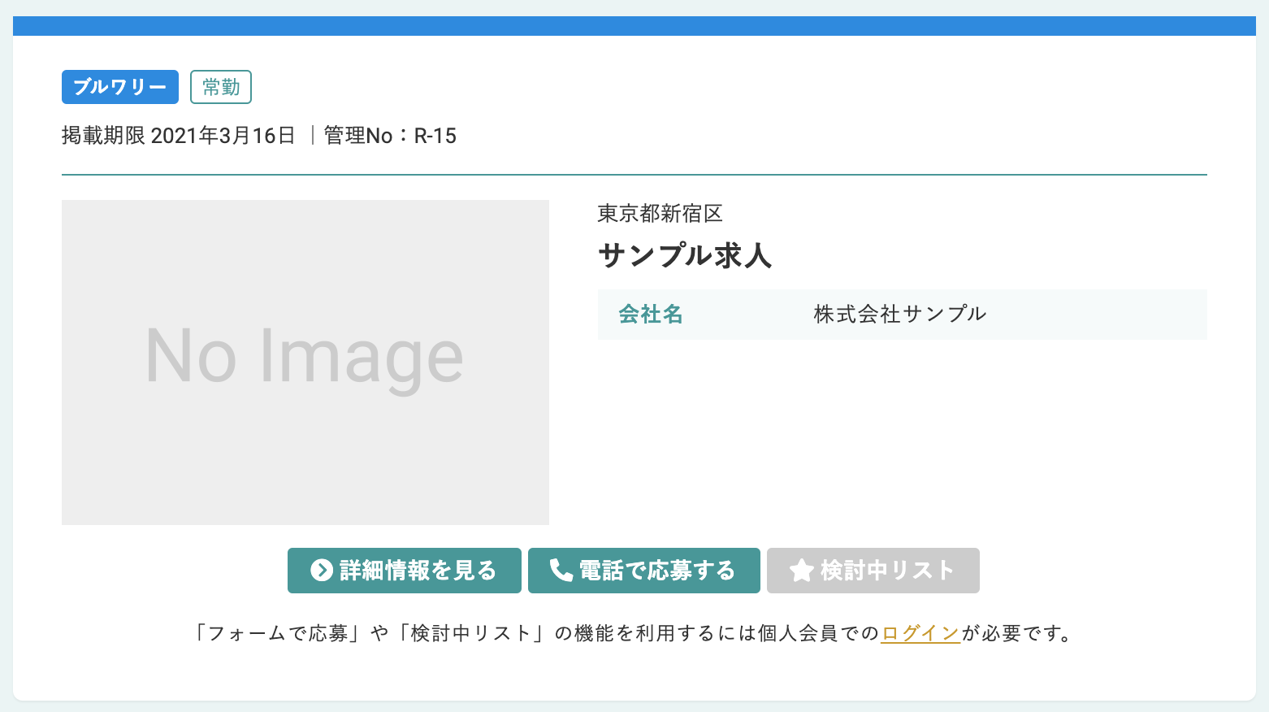Click the 管理No:R-15 text
Viewport: 1269px width, 712px height.
click(390, 136)
